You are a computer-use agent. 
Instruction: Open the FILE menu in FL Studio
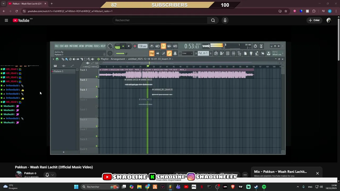point(57,46)
